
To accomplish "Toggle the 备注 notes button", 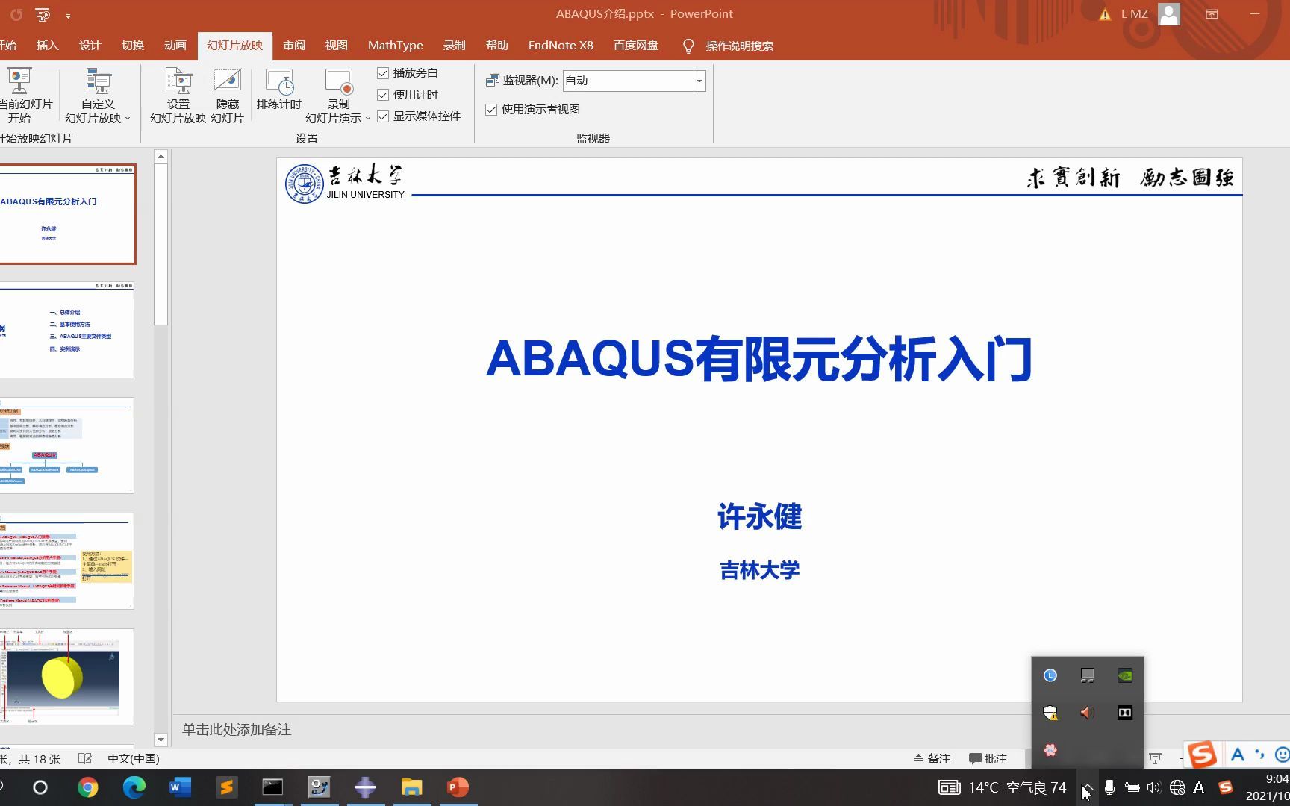I will pyautogui.click(x=932, y=758).
